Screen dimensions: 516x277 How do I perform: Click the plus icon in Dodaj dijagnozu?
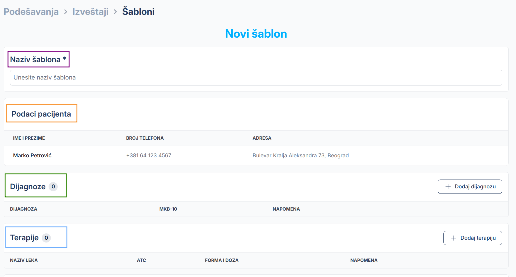coord(448,187)
